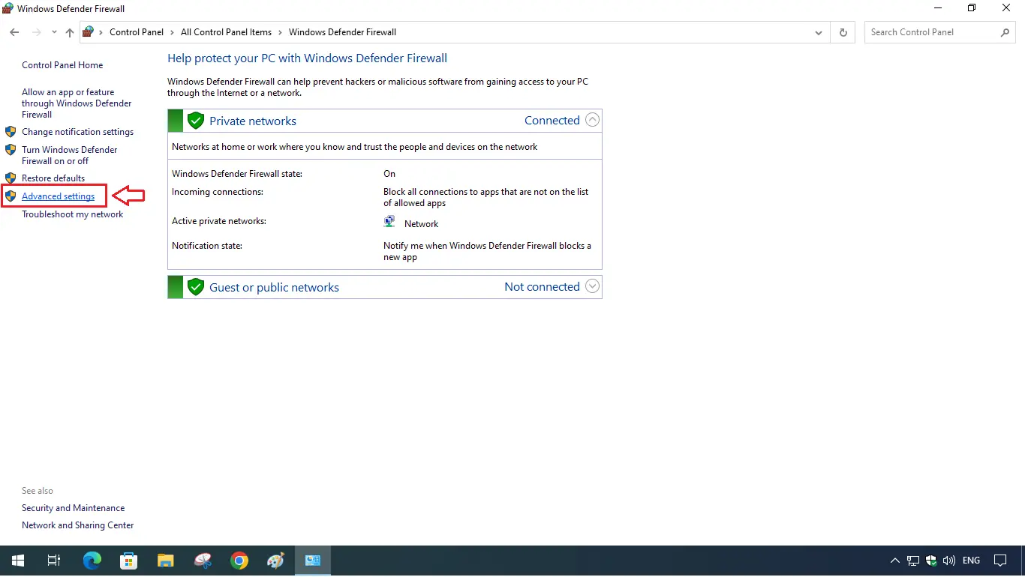The width and height of the screenshot is (1025, 577).
Task: Open Change notification settings link
Action: point(77,132)
